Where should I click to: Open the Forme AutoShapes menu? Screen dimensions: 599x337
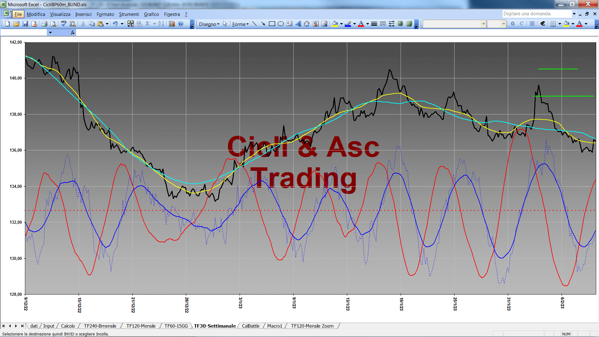[x=240, y=24]
